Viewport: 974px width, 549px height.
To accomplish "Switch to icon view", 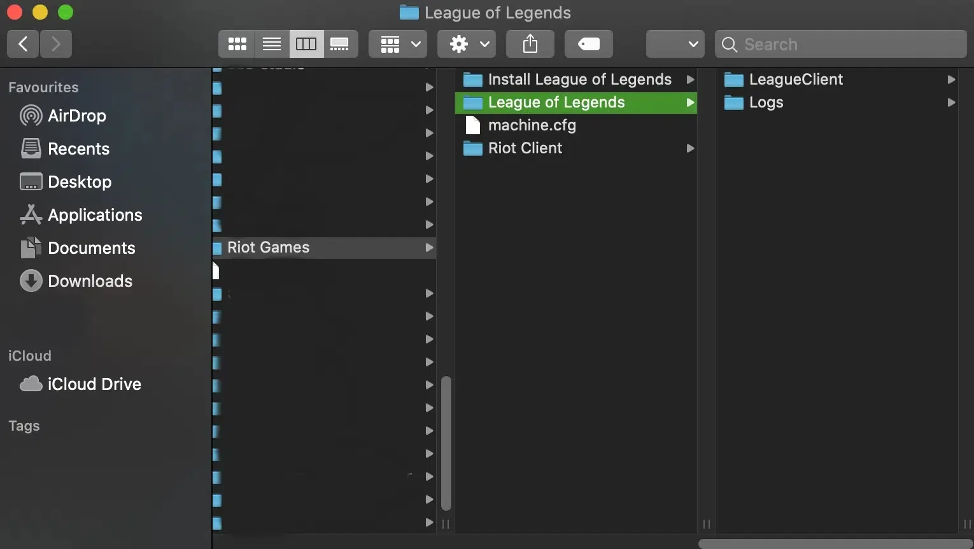I will click(237, 44).
